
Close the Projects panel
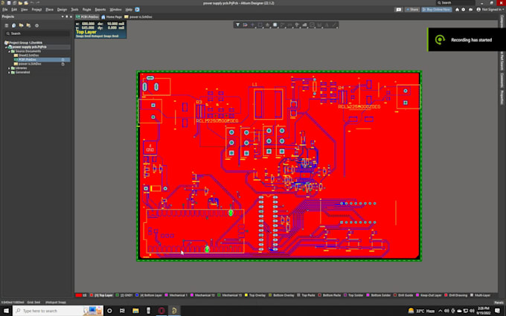[x=71, y=16]
